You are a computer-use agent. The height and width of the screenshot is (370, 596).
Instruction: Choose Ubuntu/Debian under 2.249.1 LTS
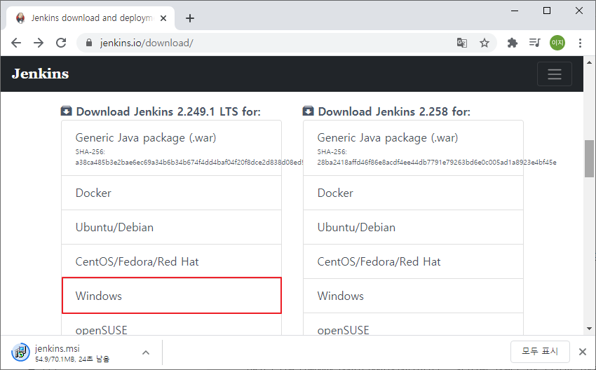[171, 227]
